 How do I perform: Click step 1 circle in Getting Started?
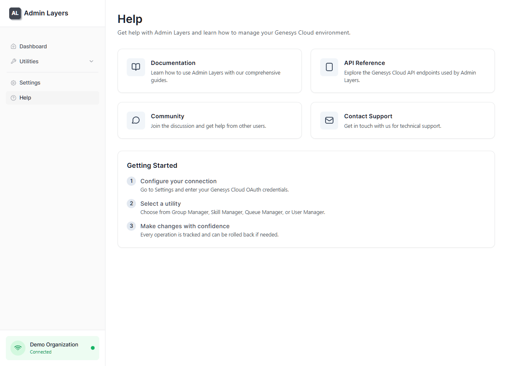131,181
